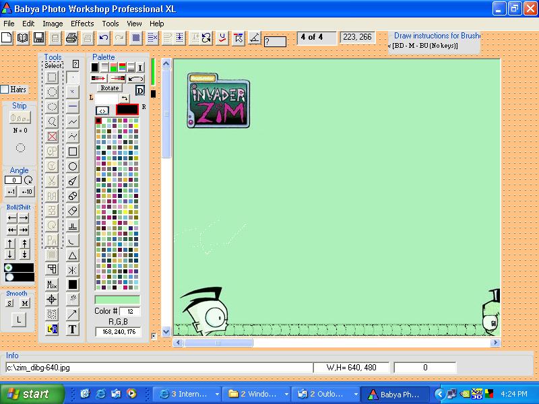Open the Edit menu
539x404 pixels.
pyautogui.click(x=28, y=24)
